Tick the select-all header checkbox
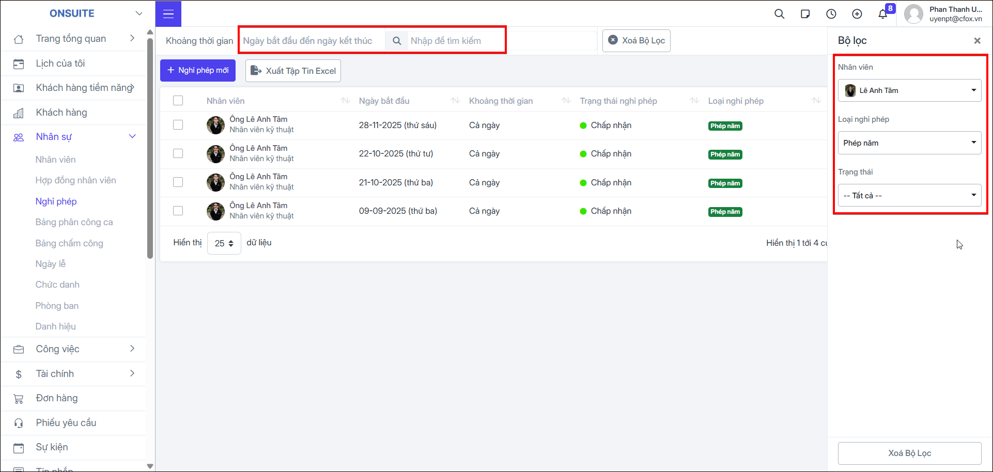 (178, 101)
